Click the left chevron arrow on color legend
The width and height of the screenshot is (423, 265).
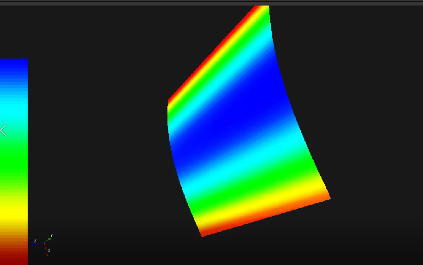coord(3,130)
